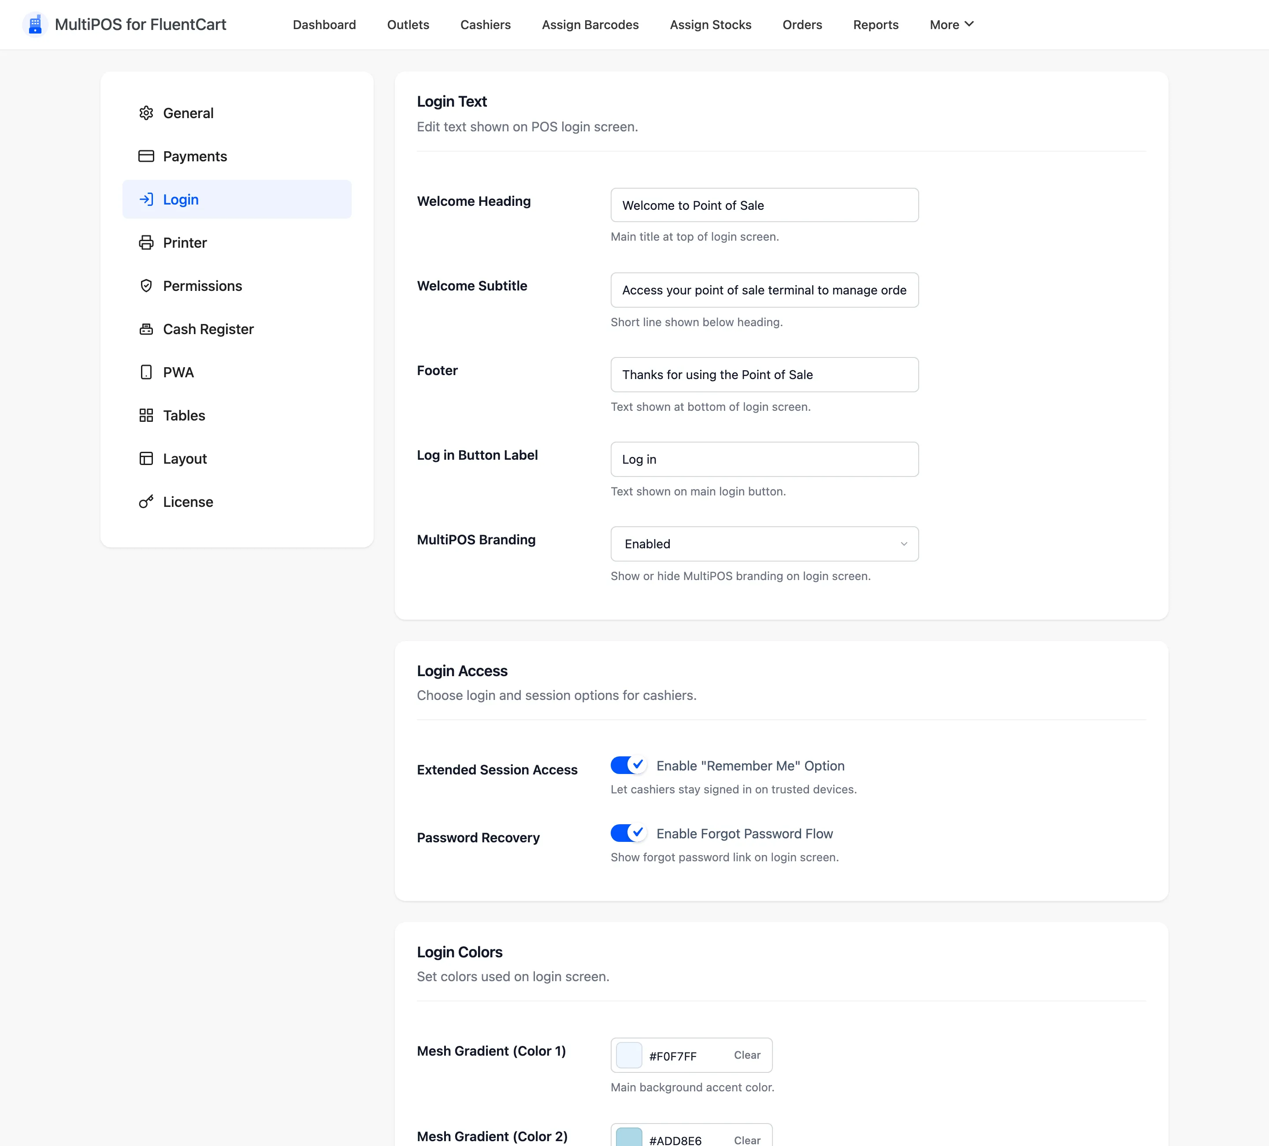1269x1146 pixels.
Task: Open Assign Barcodes in top navigation
Action: [590, 25]
